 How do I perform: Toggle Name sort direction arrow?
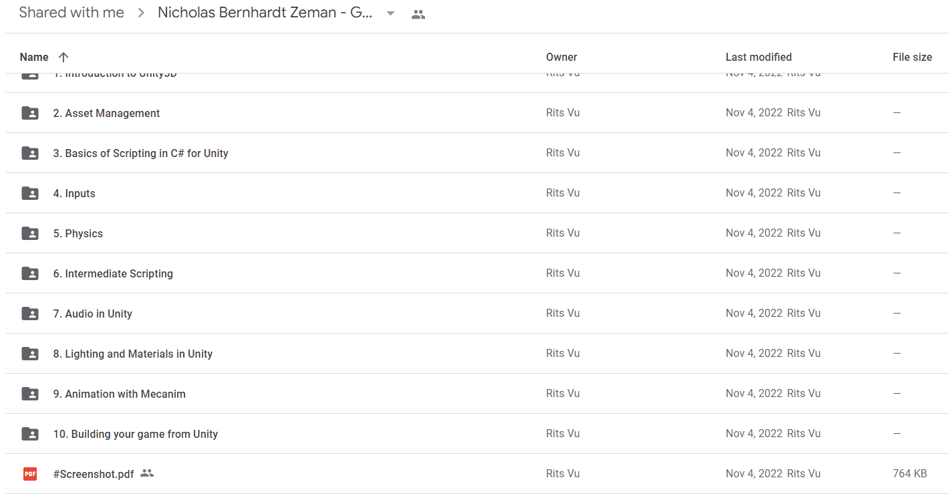point(63,57)
